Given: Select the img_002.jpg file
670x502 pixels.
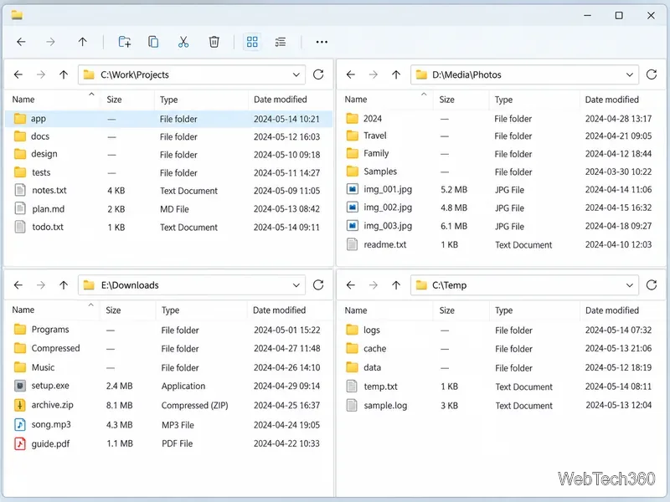Looking at the screenshot, I should 501,207.
